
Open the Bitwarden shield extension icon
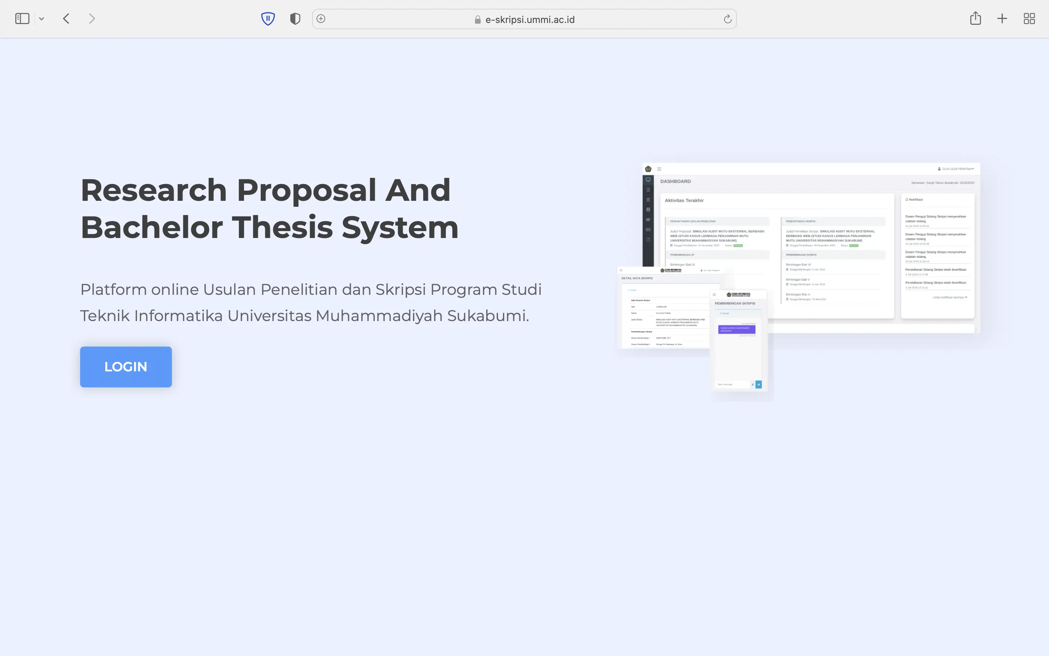click(268, 19)
